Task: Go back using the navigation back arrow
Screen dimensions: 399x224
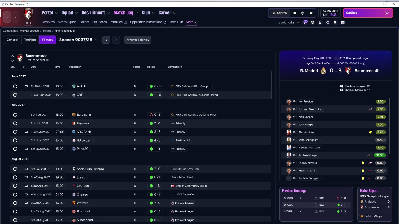Action: tap(7, 17)
